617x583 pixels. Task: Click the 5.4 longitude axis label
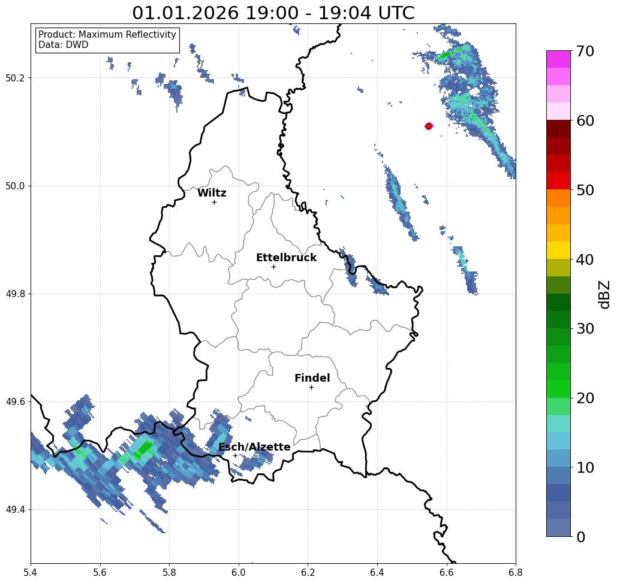[x=31, y=572]
